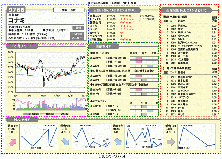
Task: Click the 情報・通信 sector label box
Action: tap(69, 10)
